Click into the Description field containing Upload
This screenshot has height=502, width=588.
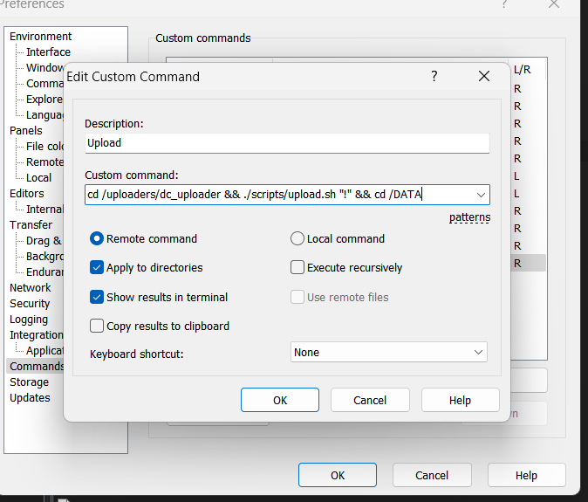click(x=286, y=143)
